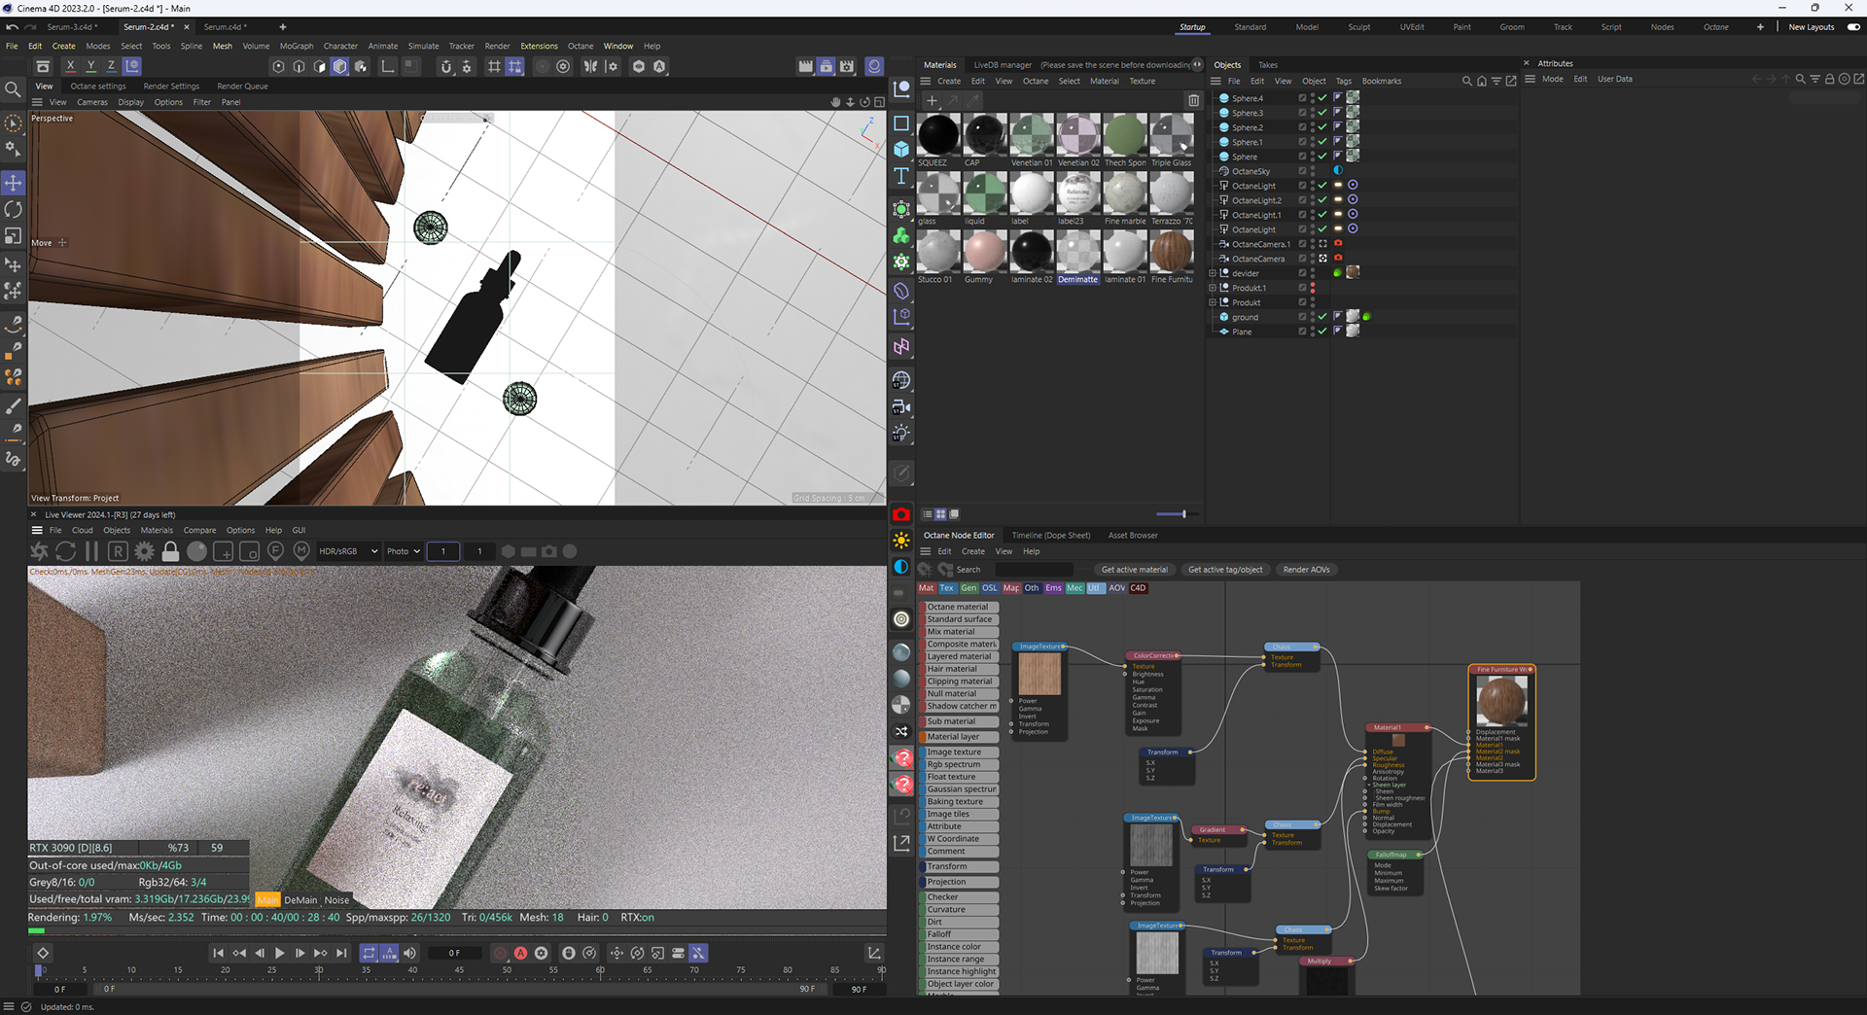Click the node editor Search field
The width and height of the screenshot is (1867, 1015).
[x=1034, y=570]
